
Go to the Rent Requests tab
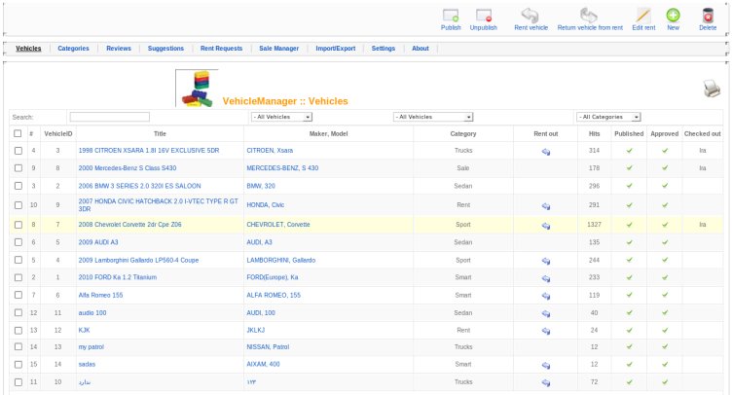(221, 48)
